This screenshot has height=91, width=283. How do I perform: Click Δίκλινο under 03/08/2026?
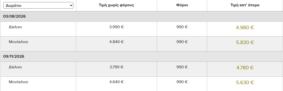(15, 27)
